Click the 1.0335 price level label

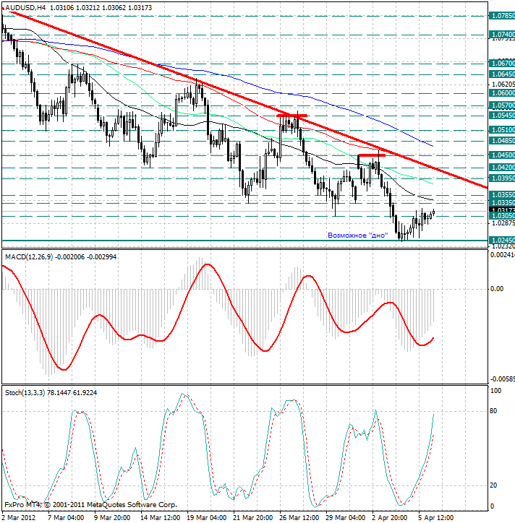(502, 203)
